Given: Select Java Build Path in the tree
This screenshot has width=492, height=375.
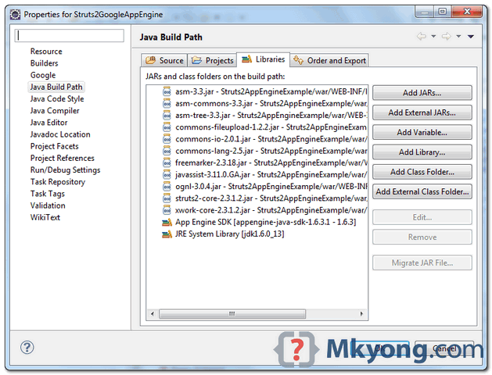Looking at the screenshot, I should [56, 87].
